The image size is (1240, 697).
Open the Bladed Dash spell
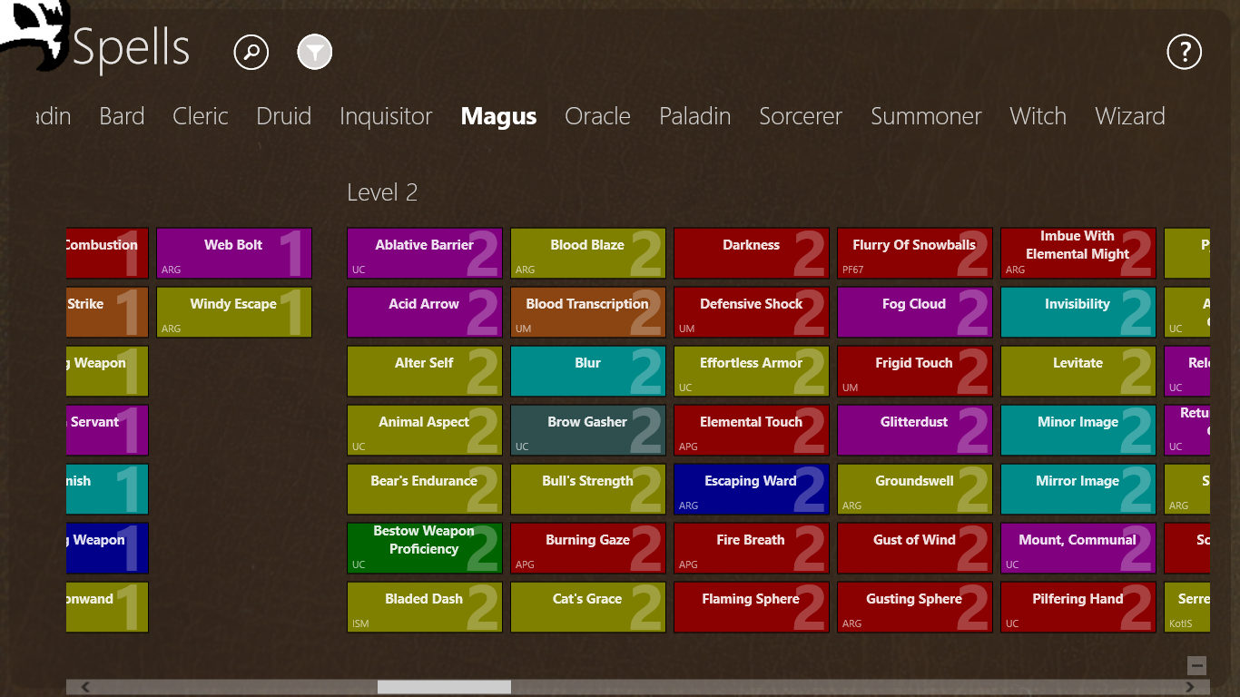coord(425,607)
